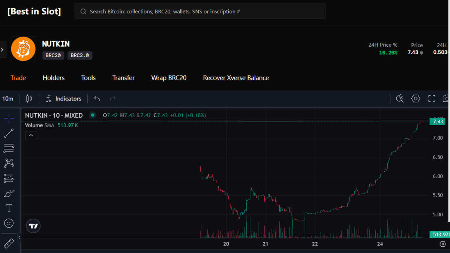
Task: Open the 10m timeframe dropdown
Action: pos(8,99)
